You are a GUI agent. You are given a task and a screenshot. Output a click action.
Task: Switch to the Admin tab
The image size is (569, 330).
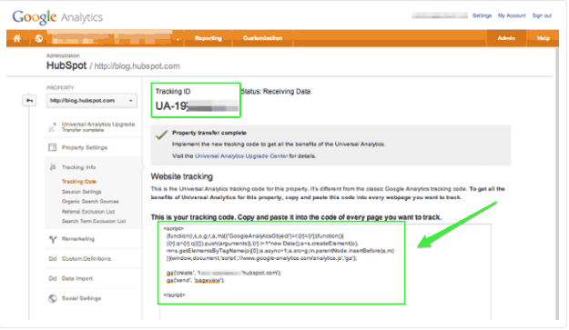[506, 38]
